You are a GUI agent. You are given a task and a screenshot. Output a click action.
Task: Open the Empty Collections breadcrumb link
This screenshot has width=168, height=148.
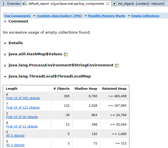pos(145,16)
